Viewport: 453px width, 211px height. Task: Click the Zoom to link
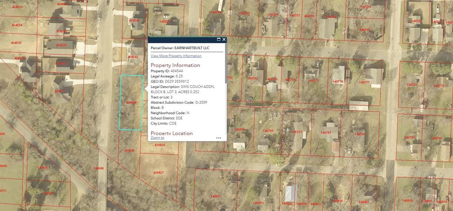tap(157, 138)
